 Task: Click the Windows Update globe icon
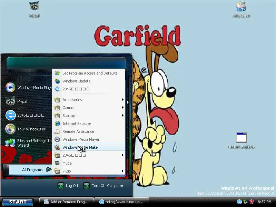tap(57, 81)
